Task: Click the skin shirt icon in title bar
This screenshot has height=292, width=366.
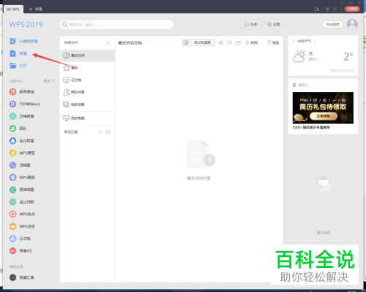Action: coord(335,9)
